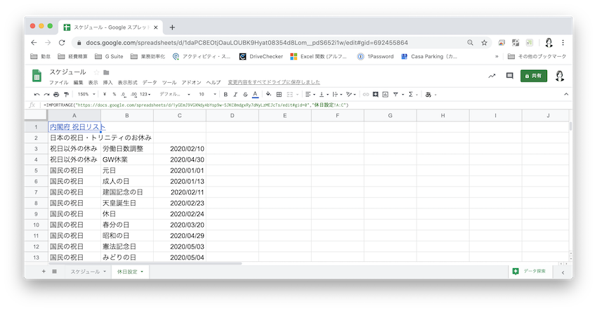Switch to the スケジュール sheet tab

pos(85,271)
